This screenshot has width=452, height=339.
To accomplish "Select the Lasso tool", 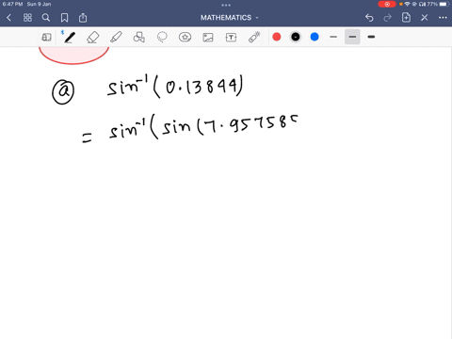I will pyautogui.click(x=162, y=38).
